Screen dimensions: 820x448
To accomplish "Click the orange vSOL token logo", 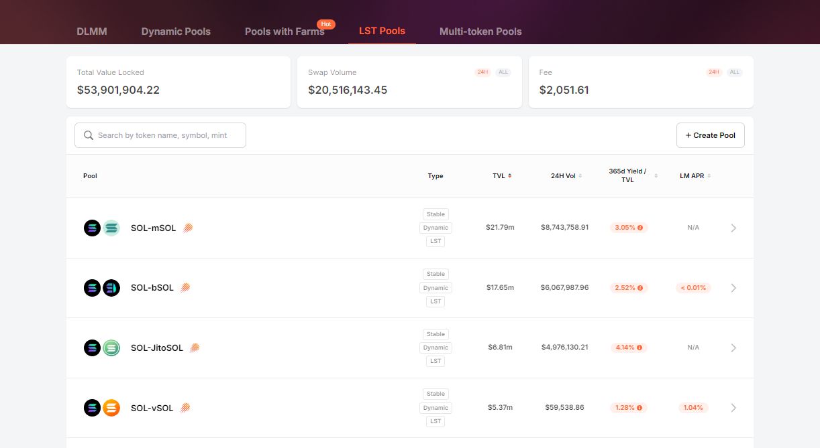I will click(x=111, y=408).
